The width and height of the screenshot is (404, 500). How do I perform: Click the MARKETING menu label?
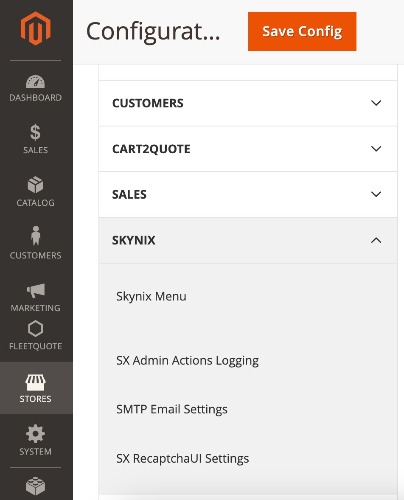(35, 308)
